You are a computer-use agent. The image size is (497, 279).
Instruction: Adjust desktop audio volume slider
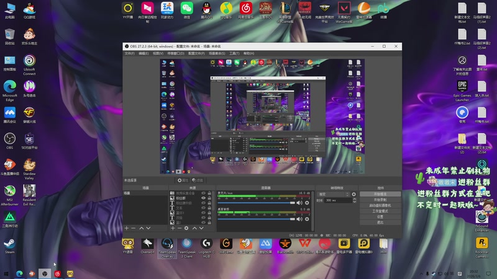pos(256,219)
